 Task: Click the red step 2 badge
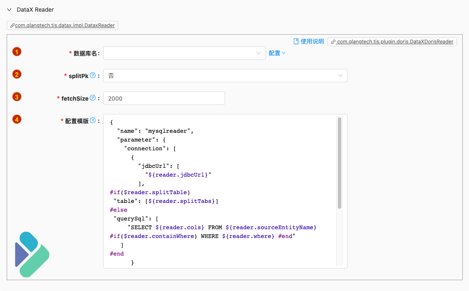pyautogui.click(x=17, y=75)
